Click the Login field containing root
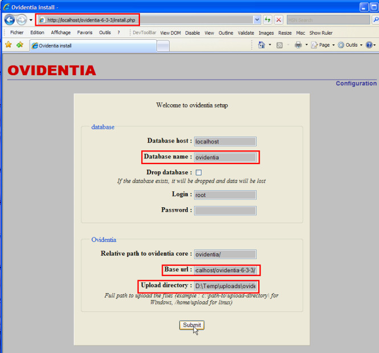 coord(225,195)
